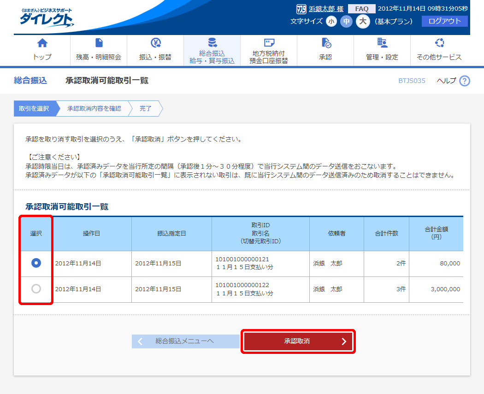Set text size to 中
The width and height of the screenshot is (484, 394).
346,21
